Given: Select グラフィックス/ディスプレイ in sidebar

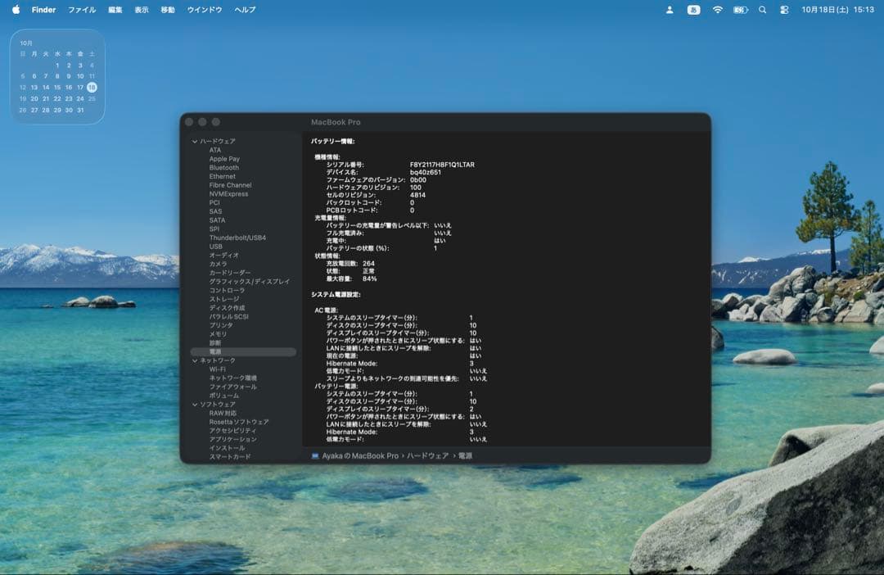Looking at the screenshot, I should 249,282.
